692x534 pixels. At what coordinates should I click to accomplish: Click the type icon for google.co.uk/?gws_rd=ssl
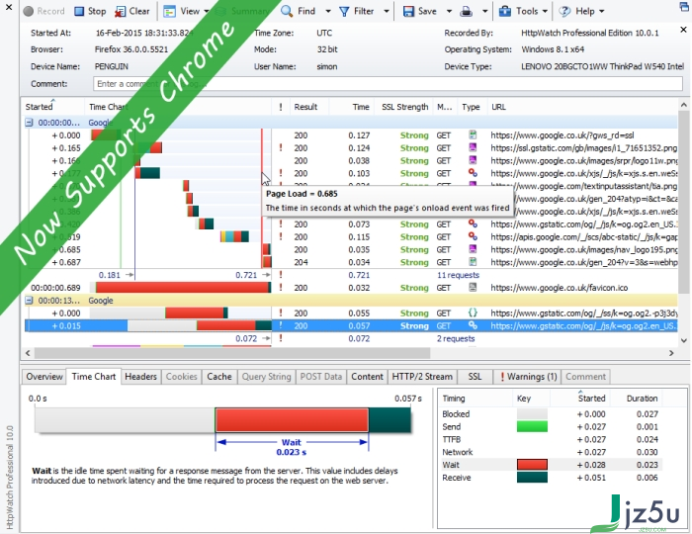[x=473, y=135]
